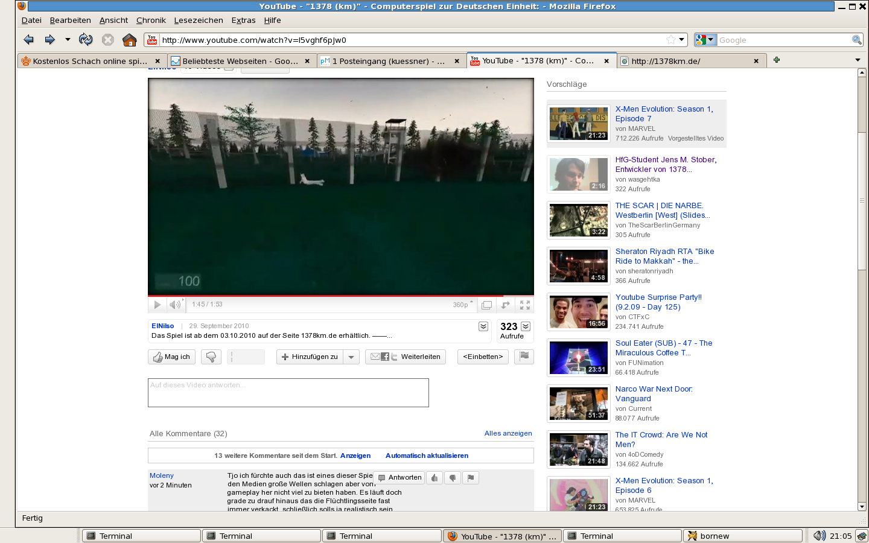869x543 pixels.
Task: Toggle the expand player size icon
Action: pos(506,305)
